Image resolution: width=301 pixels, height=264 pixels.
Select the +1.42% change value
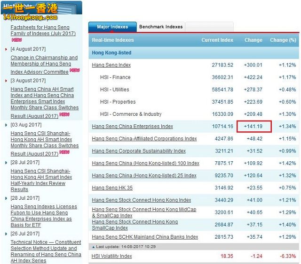(x=287, y=163)
